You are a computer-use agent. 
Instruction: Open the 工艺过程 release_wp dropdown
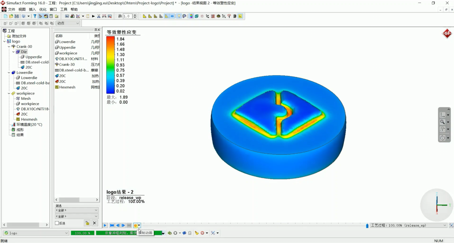tap(409, 225)
